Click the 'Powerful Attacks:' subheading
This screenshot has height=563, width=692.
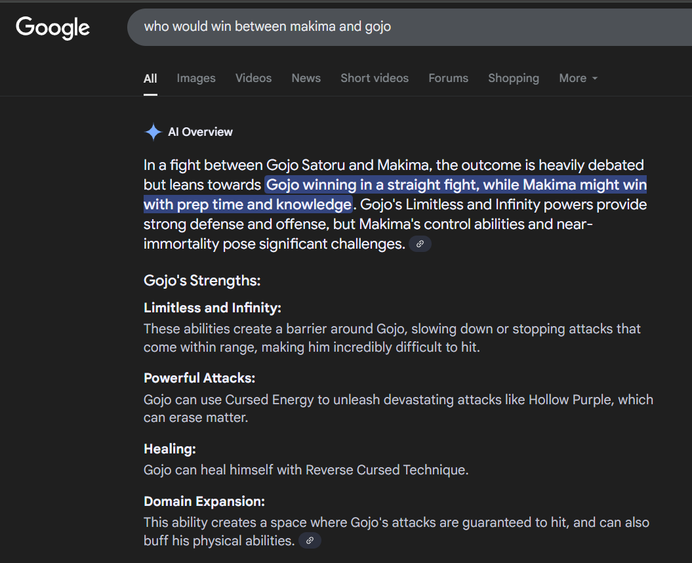(199, 378)
